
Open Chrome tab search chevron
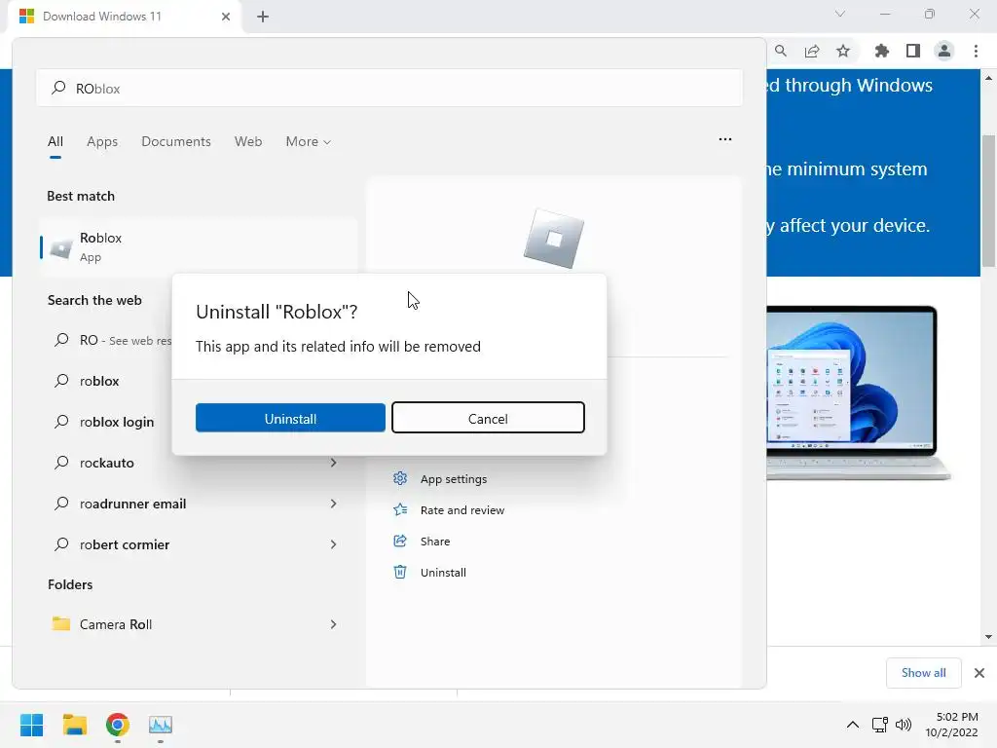coord(840,14)
